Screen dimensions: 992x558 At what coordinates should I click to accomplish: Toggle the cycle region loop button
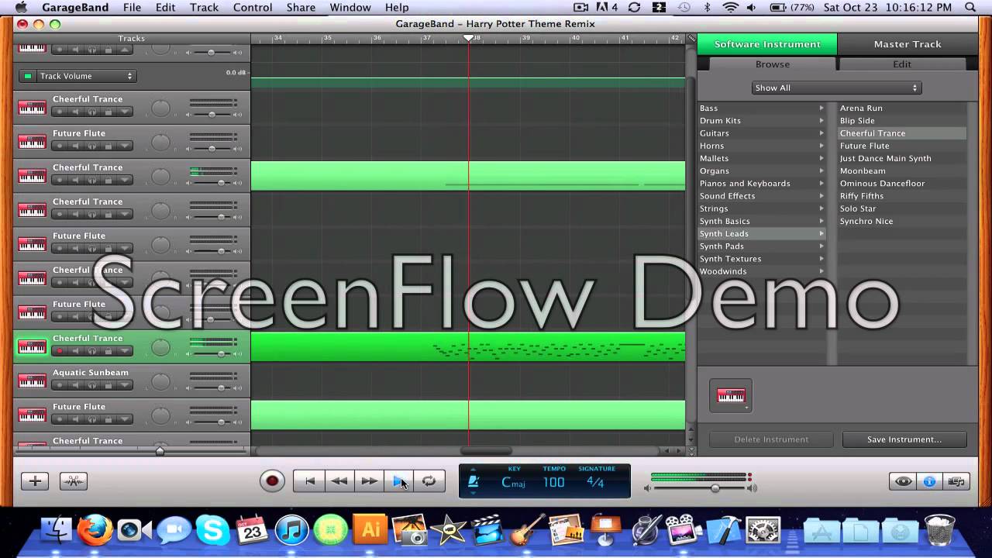click(429, 480)
